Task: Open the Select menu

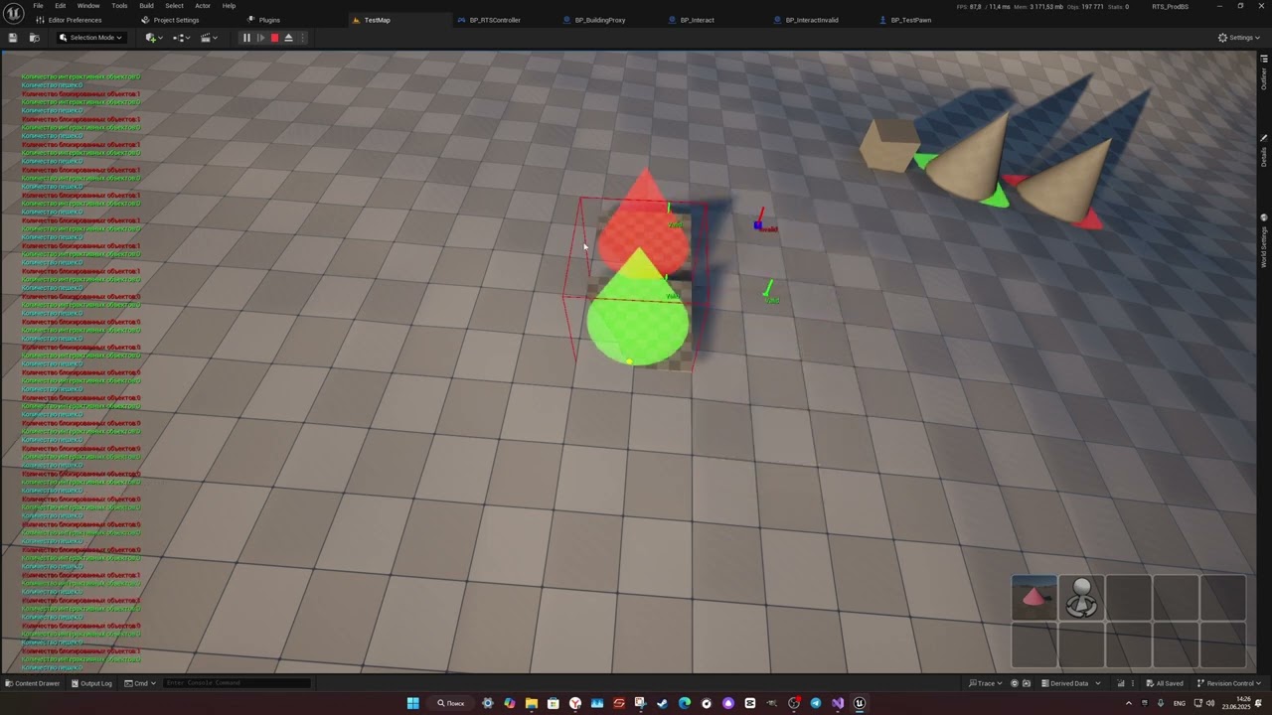Action: (174, 6)
